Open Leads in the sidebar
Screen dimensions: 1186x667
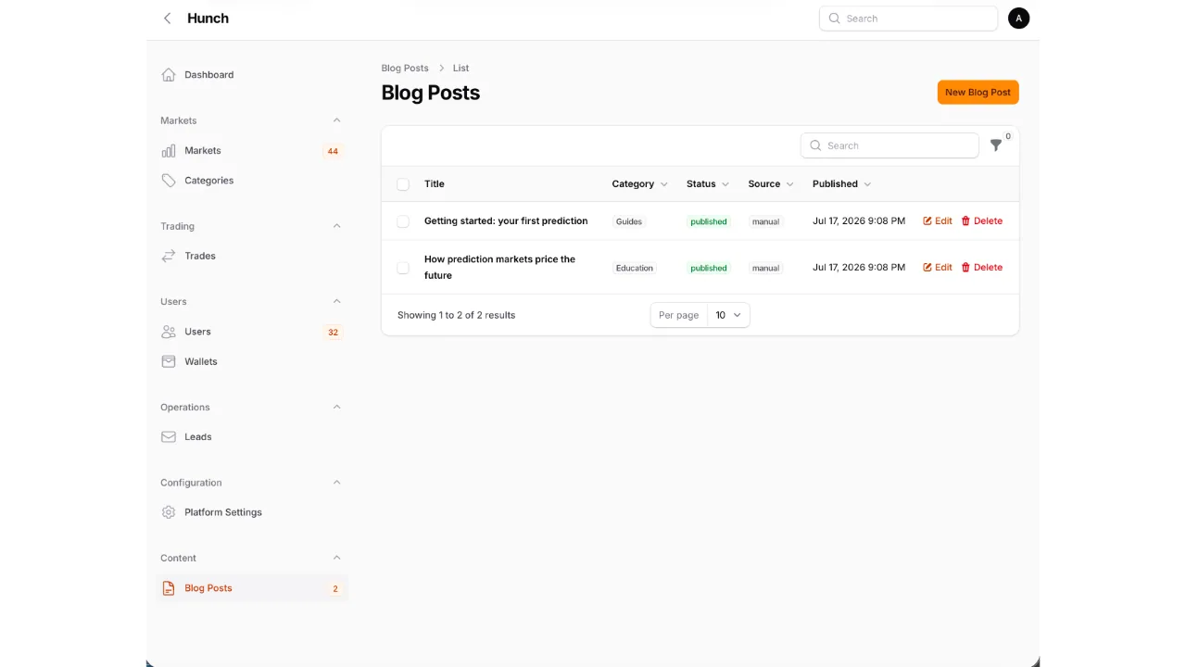(x=254, y=437)
